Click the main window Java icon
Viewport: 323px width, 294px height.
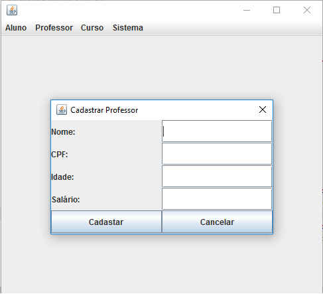(12, 10)
